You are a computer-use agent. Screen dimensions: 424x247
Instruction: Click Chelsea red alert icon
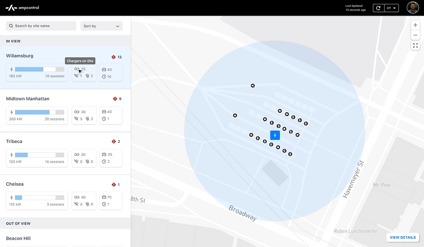[113, 185]
